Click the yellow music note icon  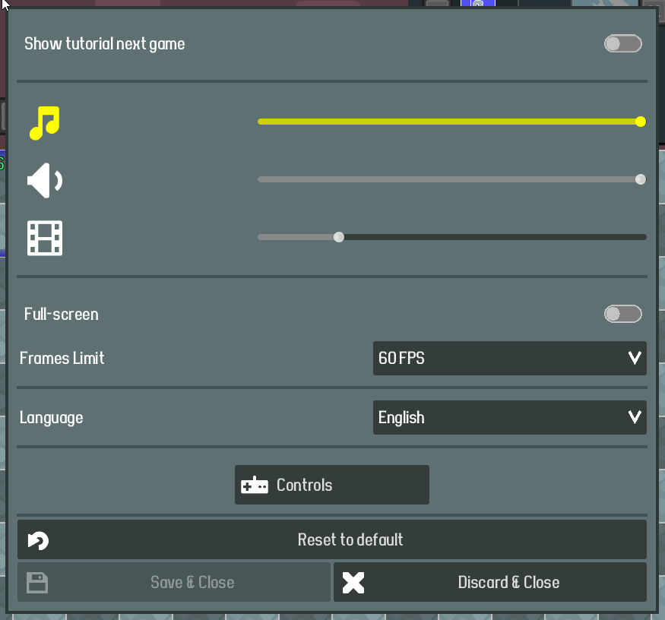[45, 122]
